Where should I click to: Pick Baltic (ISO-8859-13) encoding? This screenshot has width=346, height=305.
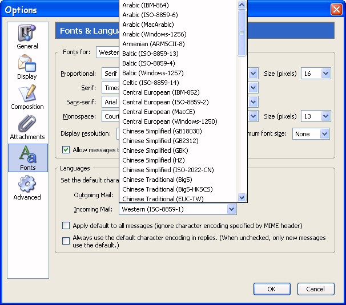point(178,54)
